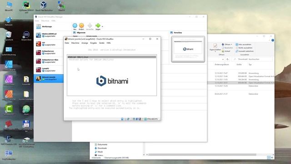Click the Typ column header
This screenshot has width=291, height=164.
[250, 65]
